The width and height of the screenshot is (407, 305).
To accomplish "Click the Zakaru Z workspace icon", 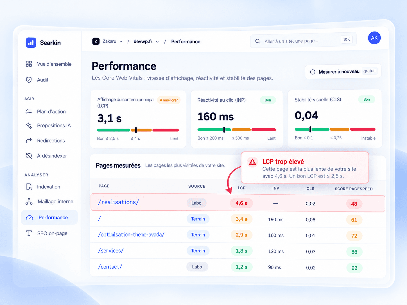I will pyautogui.click(x=96, y=41).
